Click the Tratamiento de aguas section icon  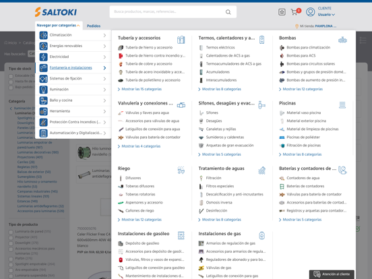click(x=261, y=170)
